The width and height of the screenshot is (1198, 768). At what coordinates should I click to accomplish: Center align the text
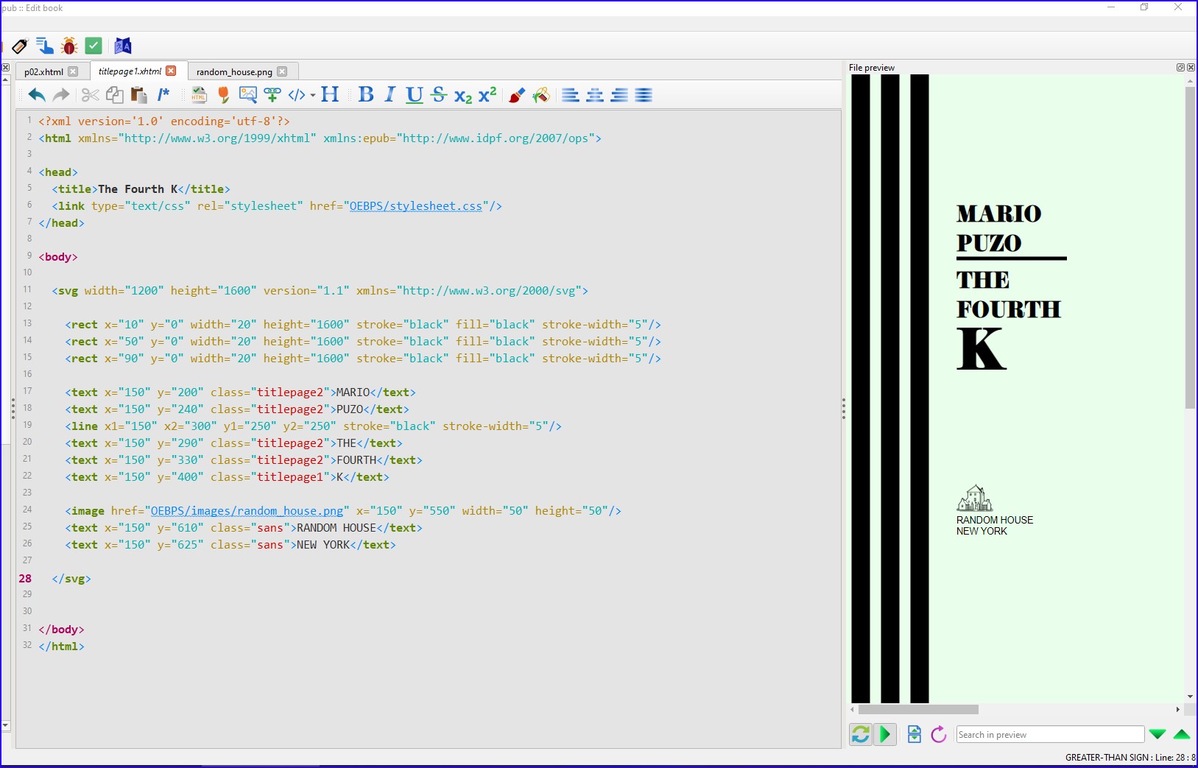(x=595, y=95)
